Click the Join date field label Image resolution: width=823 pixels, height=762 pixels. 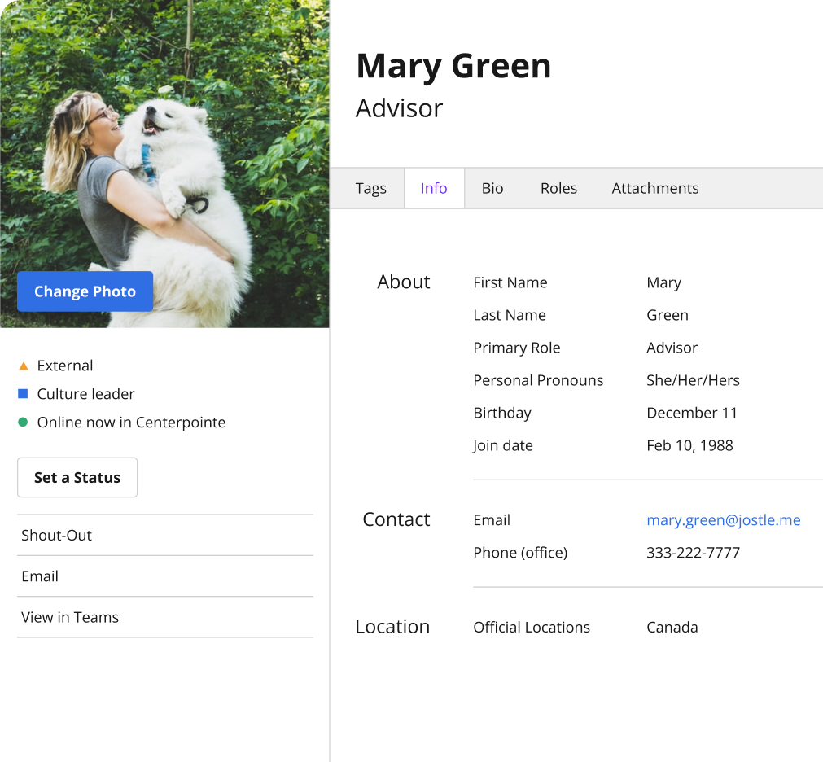click(x=503, y=445)
